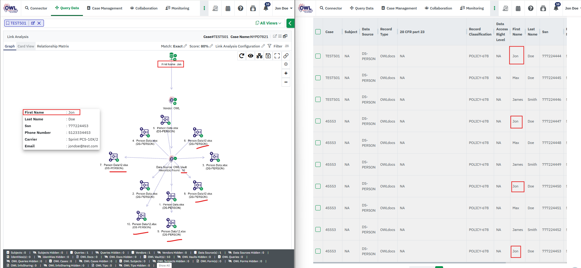
Task: Zoom in on the graph with plus button
Action: click(286, 73)
